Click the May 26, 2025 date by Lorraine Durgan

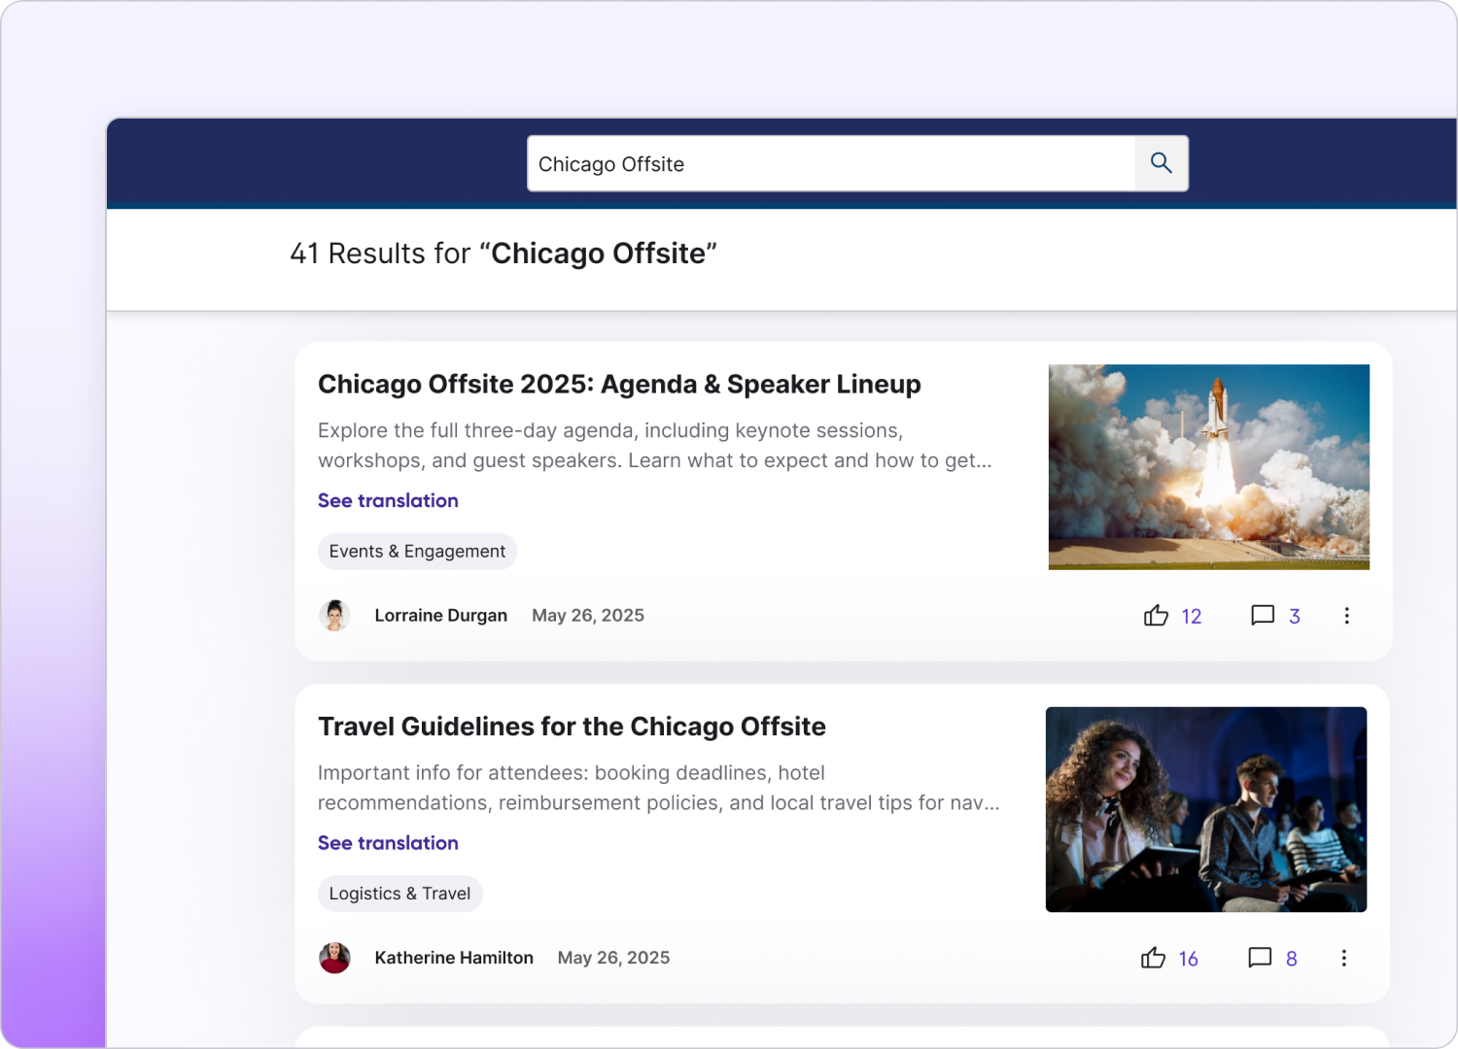(588, 616)
